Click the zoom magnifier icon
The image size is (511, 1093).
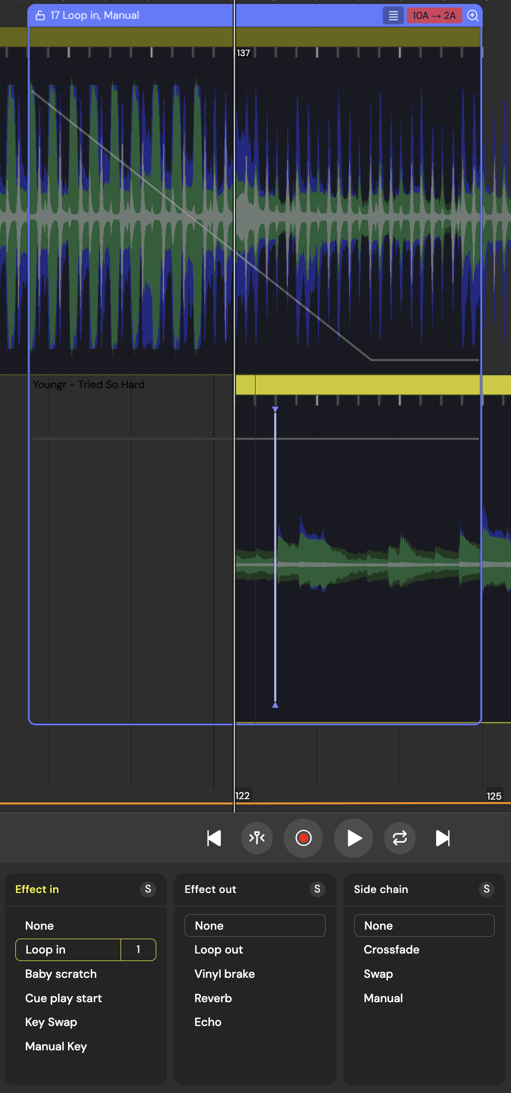pyautogui.click(x=473, y=16)
